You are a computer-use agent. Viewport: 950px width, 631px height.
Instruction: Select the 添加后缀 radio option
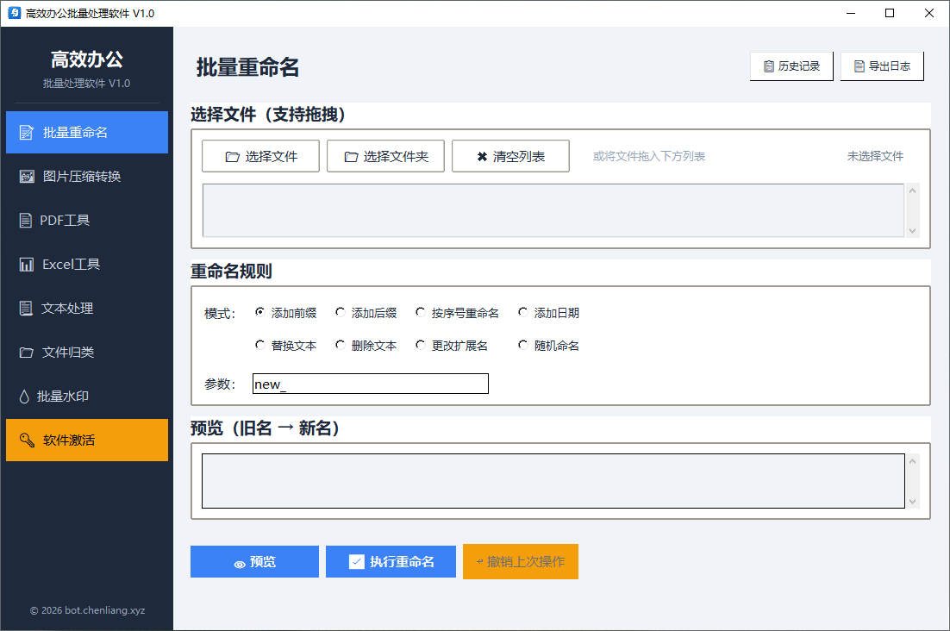point(366,313)
